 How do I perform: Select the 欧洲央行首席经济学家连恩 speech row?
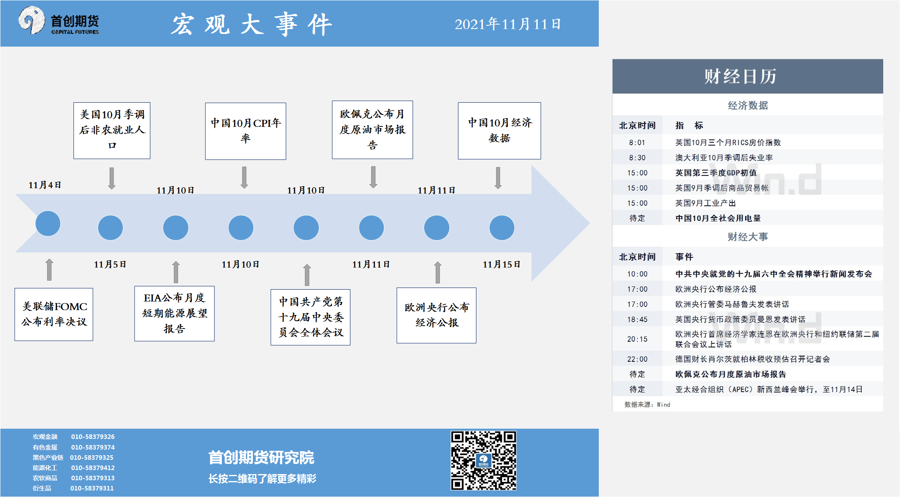[x=747, y=339]
